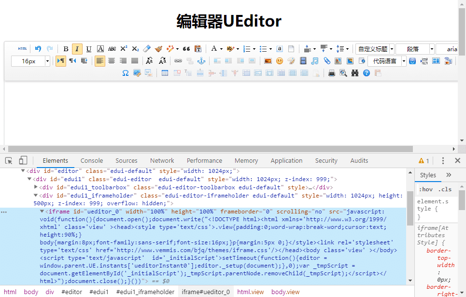Screen dimensions: 466x297
Task: Open the scrawl palette tool
Action: pos(291,61)
